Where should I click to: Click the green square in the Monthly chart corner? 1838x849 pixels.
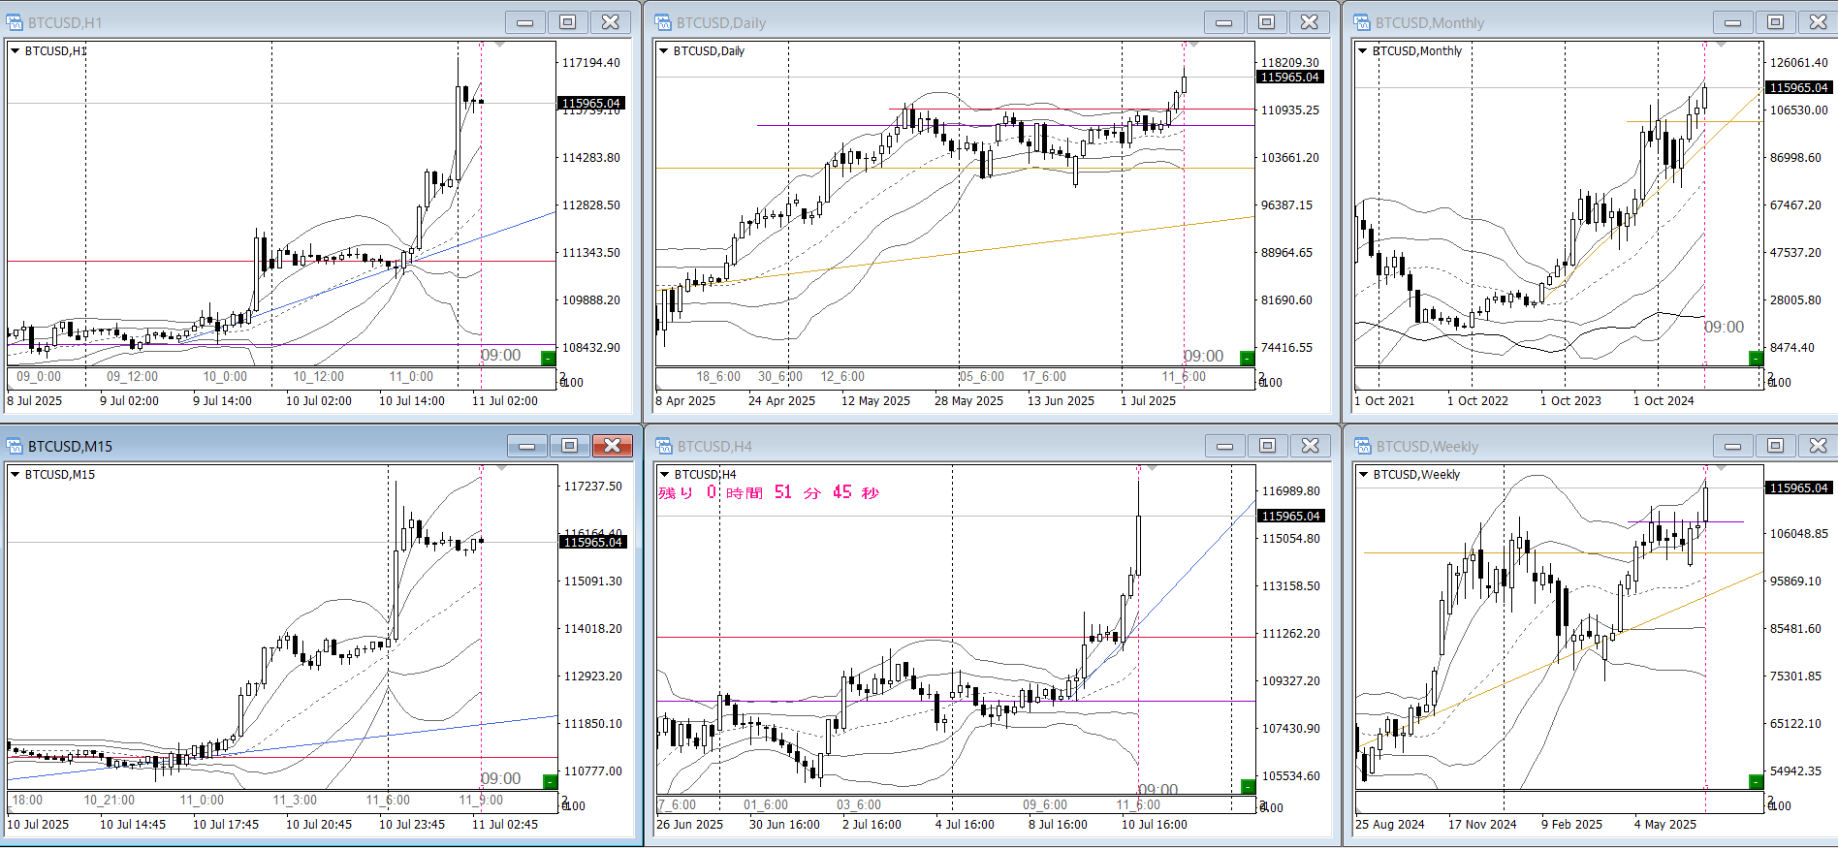coord(1756,359)
